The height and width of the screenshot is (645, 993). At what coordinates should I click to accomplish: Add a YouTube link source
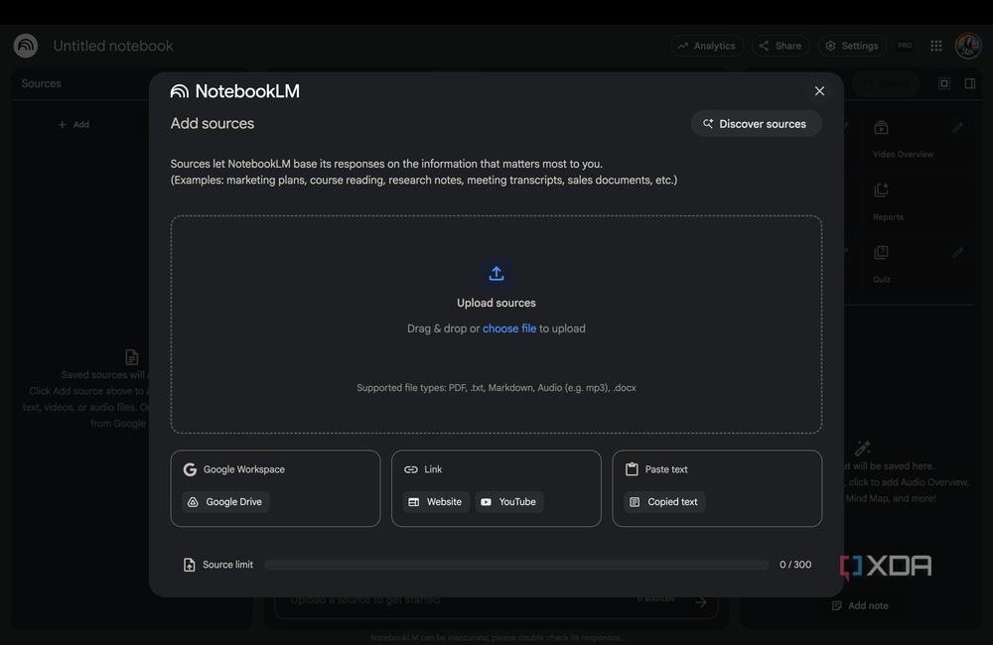509,502
